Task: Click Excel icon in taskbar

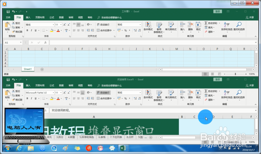Action: pos(123,148)
